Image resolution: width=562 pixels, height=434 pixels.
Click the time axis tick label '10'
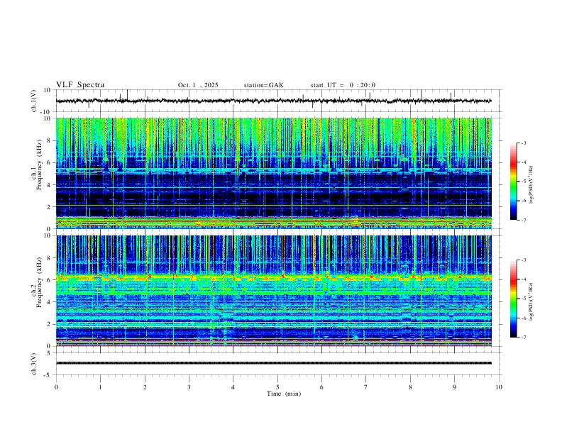click(499, 387)
